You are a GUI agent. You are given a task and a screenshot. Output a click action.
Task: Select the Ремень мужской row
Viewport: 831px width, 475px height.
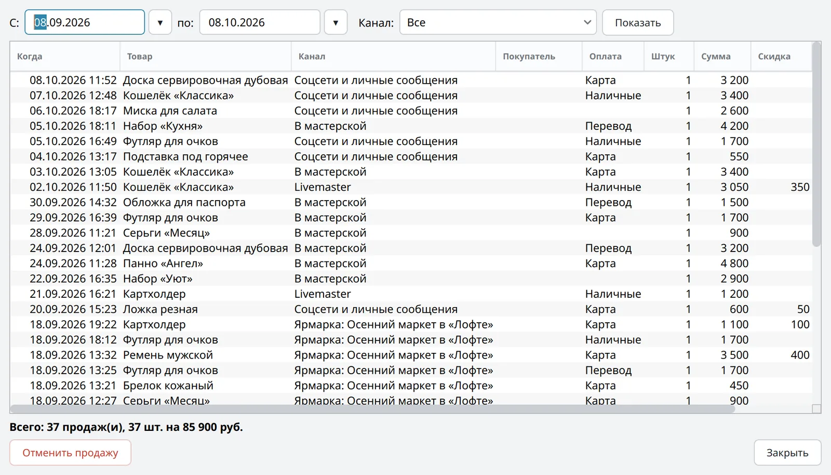[x=411, y=355]
